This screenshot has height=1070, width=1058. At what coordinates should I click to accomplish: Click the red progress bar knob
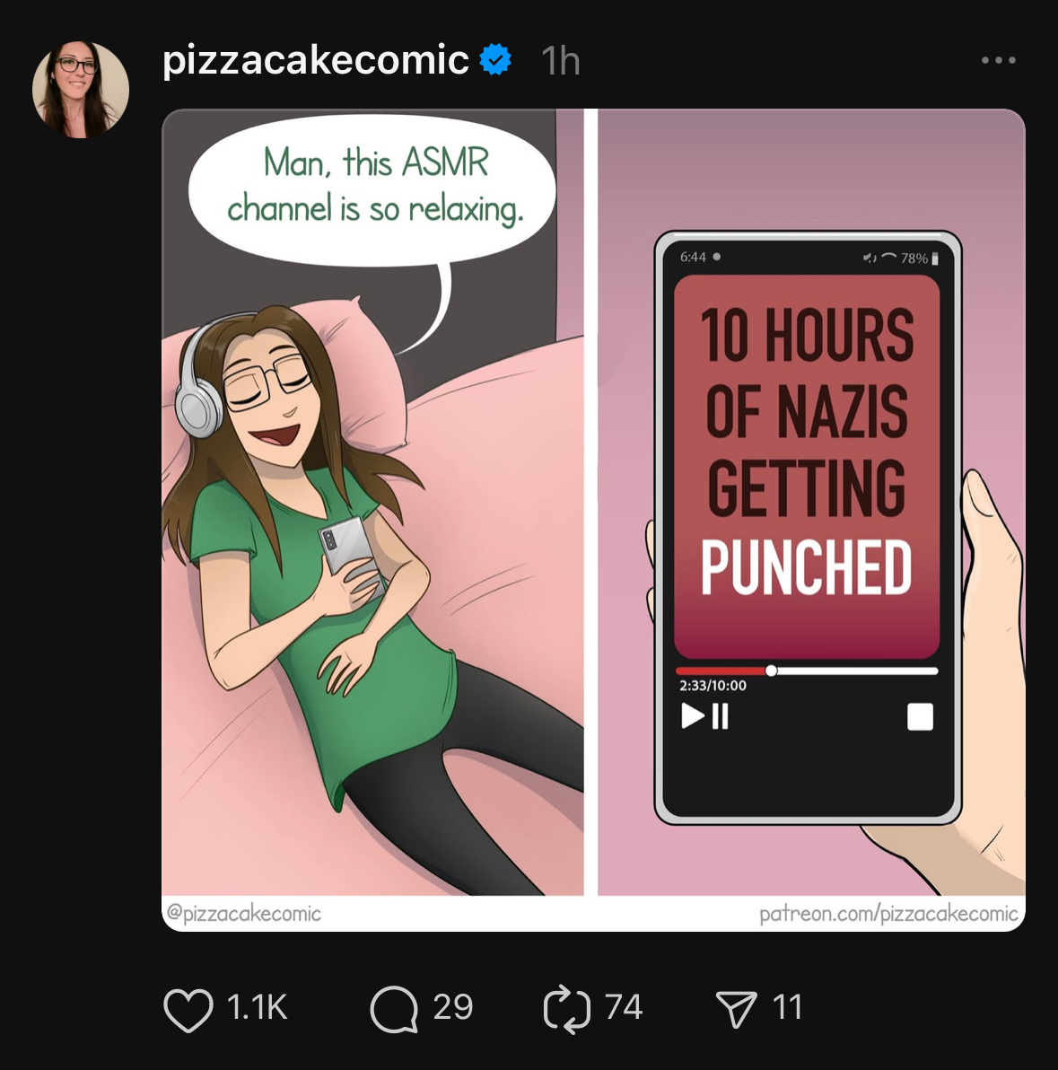tap(771, 671)
